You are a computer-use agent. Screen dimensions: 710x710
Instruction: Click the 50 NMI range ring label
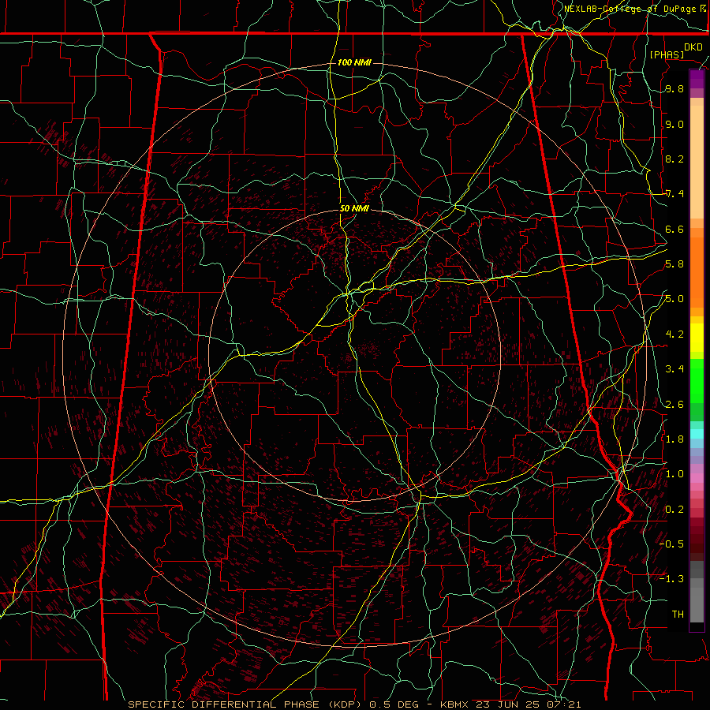[x=354, y=209]
